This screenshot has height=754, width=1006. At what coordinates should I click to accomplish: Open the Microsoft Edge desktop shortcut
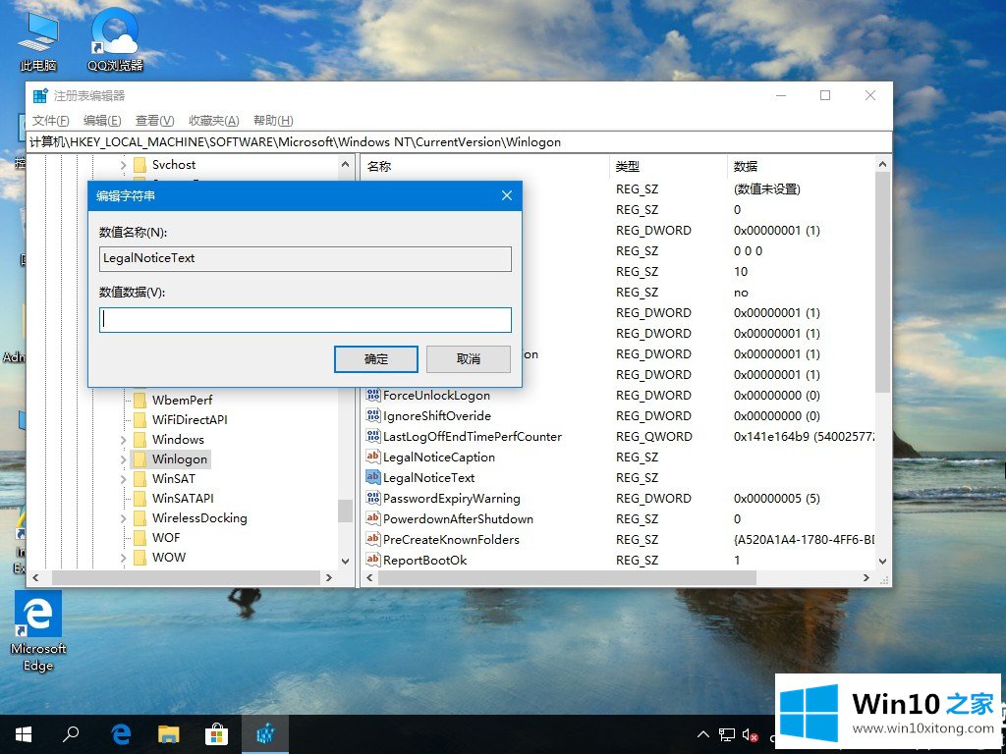click(38, 631)
